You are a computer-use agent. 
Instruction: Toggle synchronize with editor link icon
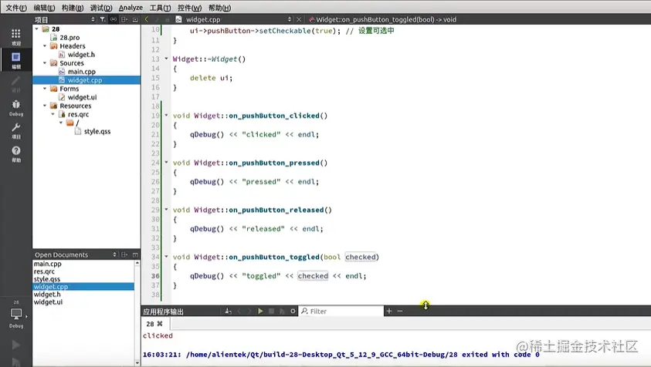click(x=113, y=19)
